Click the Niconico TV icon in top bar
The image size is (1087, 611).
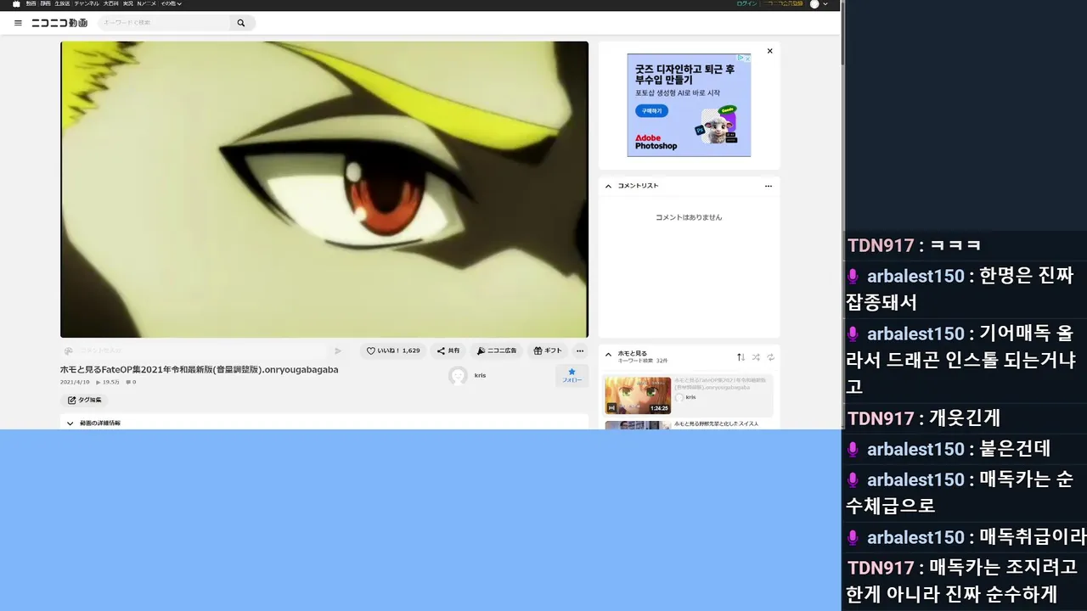click(16, 3)
